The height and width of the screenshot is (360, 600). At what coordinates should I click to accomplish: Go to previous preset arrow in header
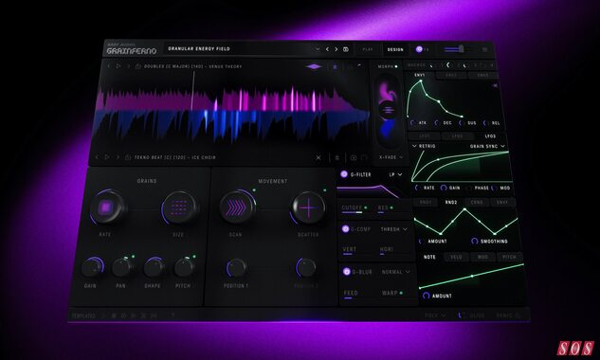327,49
